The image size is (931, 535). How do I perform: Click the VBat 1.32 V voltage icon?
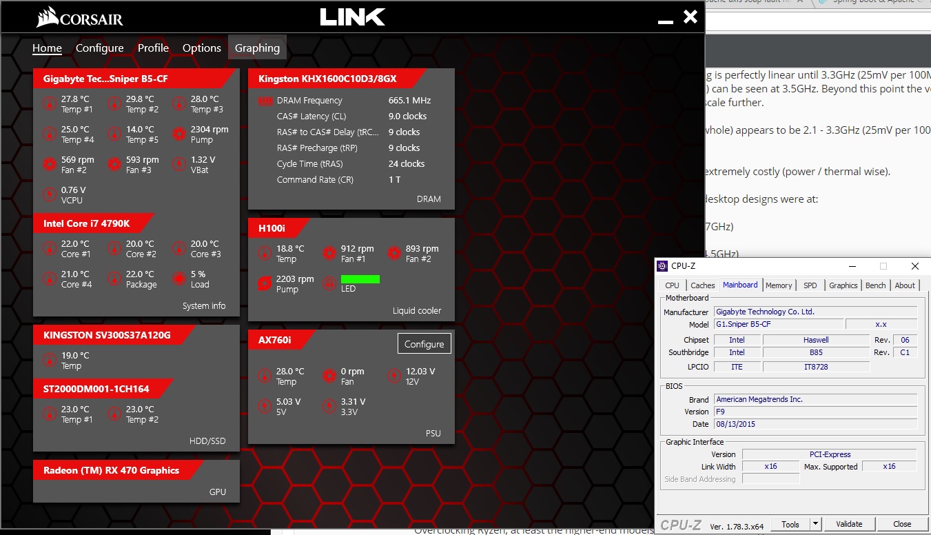coord(179,164)
